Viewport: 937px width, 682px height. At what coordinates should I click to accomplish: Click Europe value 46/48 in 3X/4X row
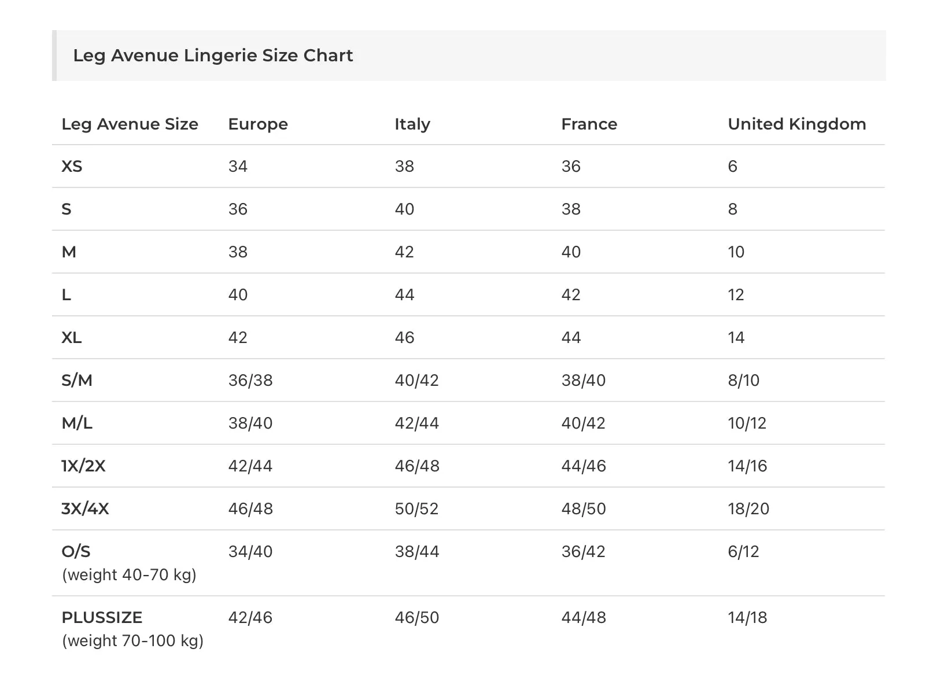point(250,509)
